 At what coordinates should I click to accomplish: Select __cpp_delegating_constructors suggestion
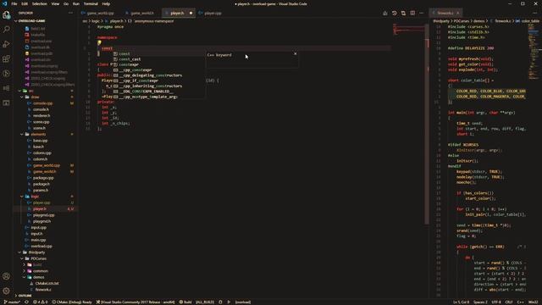coord(158,75)
